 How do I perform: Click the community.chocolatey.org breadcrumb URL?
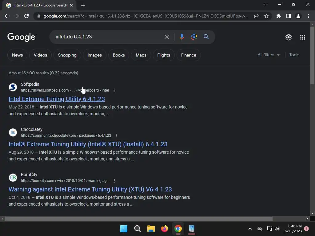coord(66,136)
